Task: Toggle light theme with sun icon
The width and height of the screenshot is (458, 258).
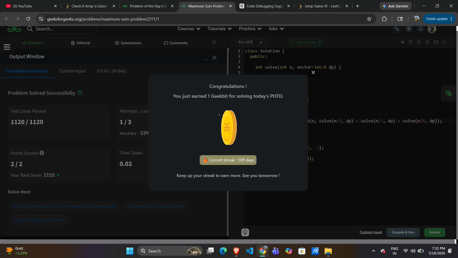Action: point(409,29)
